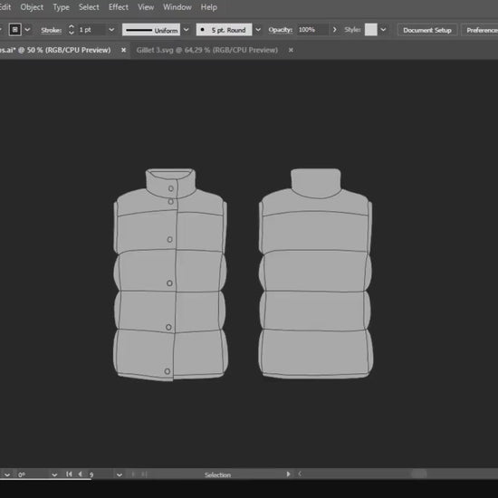Expand the Uniform variable width profile dropdown
The image size is (498, 498).
187,30
